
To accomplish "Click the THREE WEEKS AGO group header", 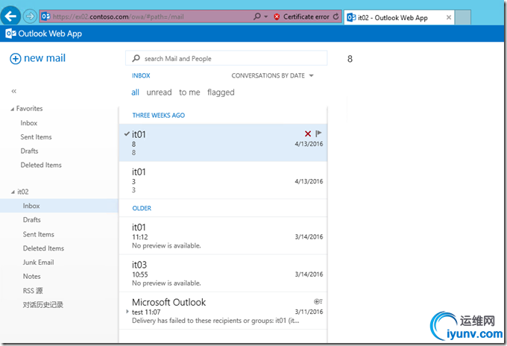I will [x=158, y=115].
